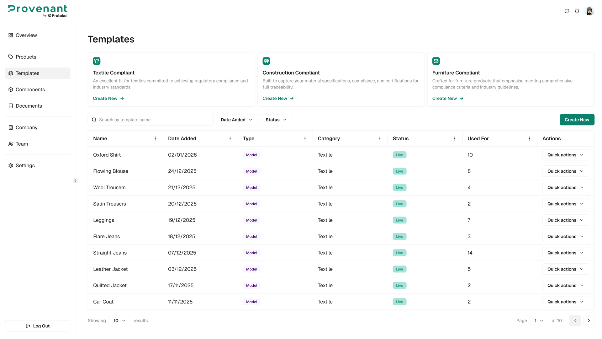
Task: Open the page number selector
Action: 539,320
